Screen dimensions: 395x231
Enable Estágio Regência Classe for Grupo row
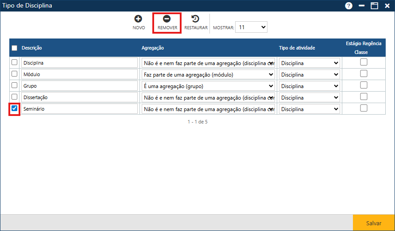click(364, 85)
